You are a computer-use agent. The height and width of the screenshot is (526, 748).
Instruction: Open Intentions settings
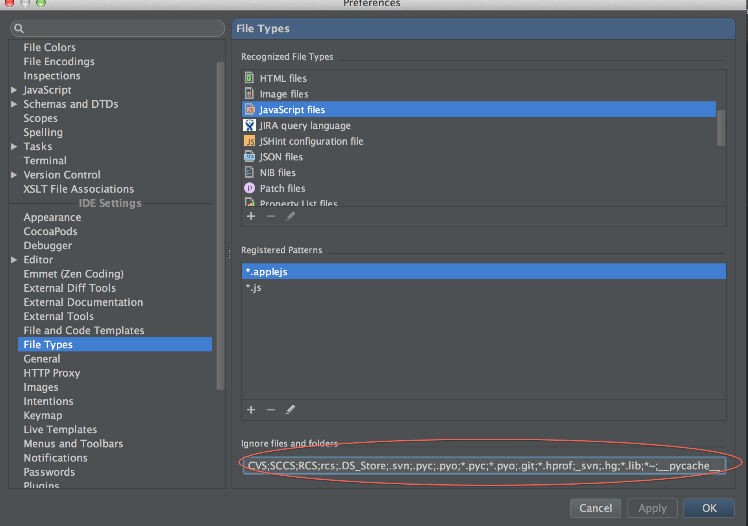[x=48, y=401]
